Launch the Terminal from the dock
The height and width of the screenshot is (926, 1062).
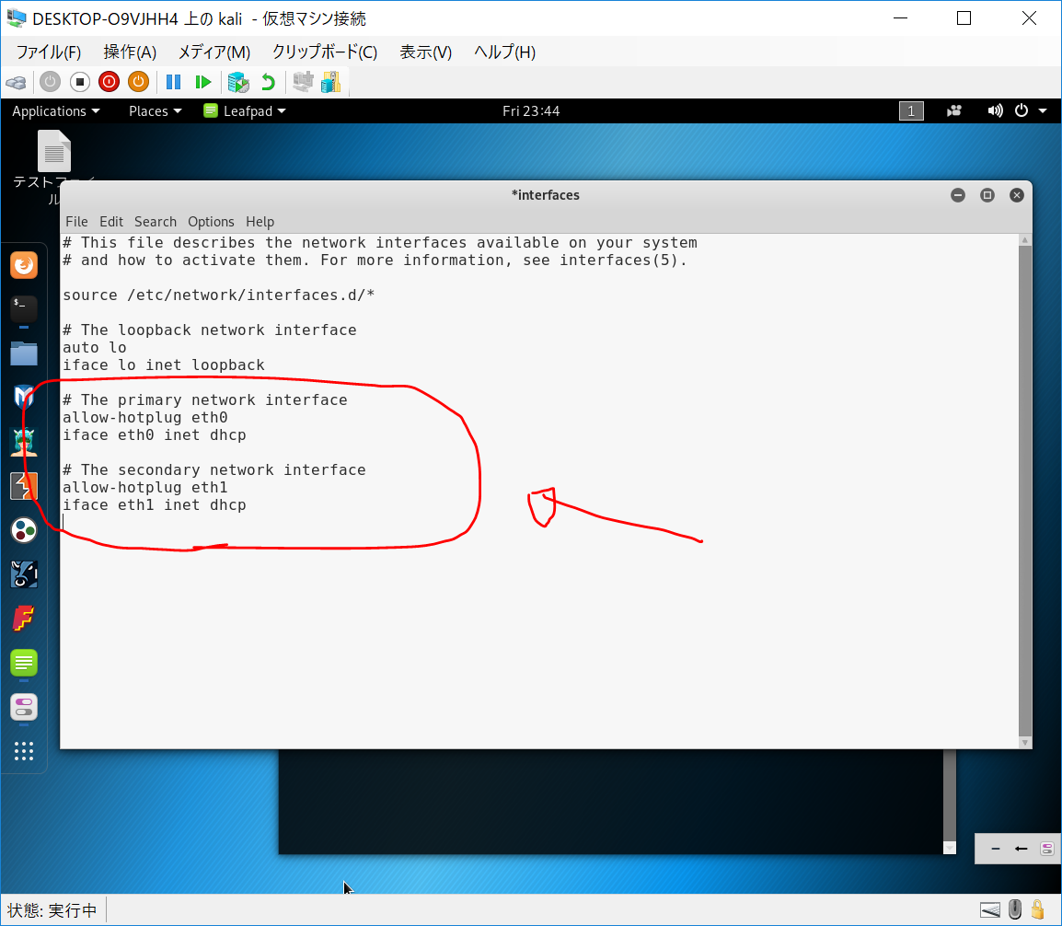[24, 308]
